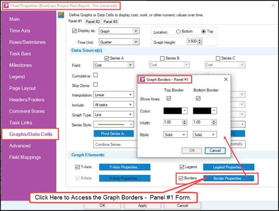Enable the Series B checkbox
This screenshot has height=211, width=279.
coord(162,58)
